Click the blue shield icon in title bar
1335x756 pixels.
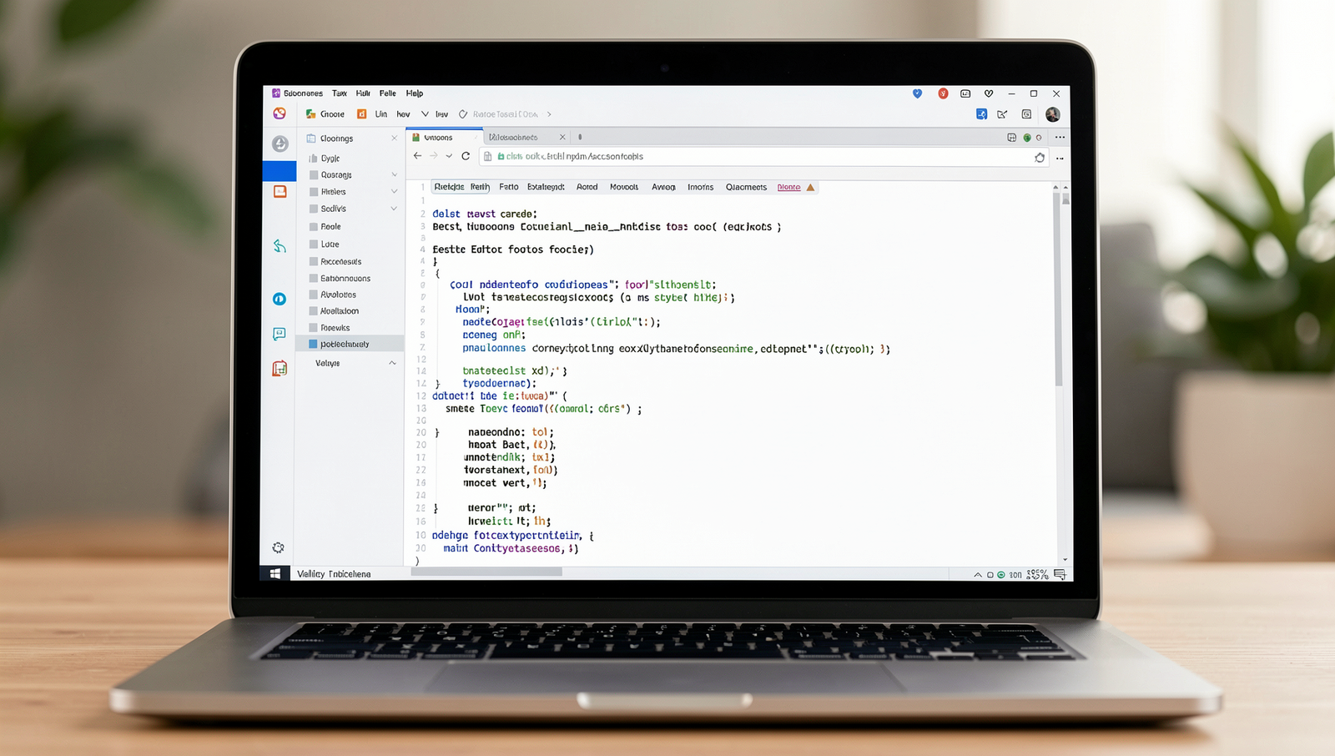point(917,93)
